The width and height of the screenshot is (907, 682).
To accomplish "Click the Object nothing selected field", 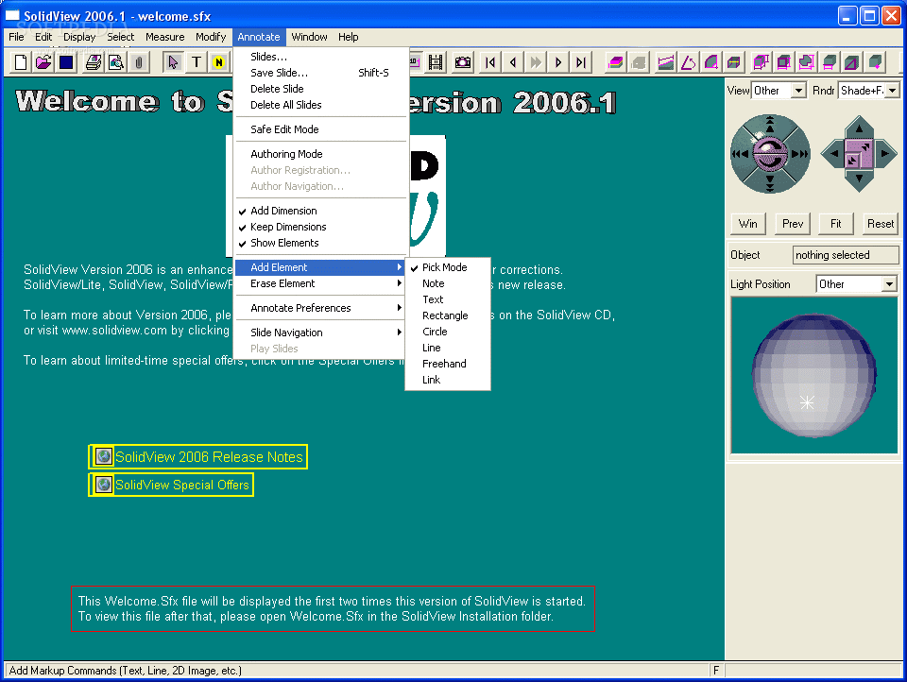I will (846, 255).
